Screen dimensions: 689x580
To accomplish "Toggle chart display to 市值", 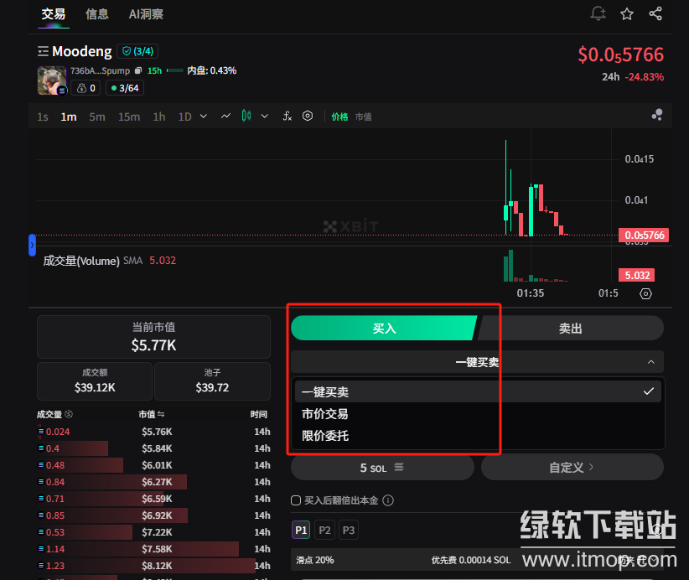I will (363, 117).
